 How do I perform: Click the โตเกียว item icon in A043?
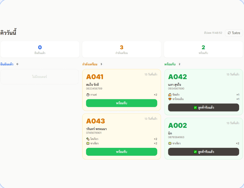click(88, 139)
